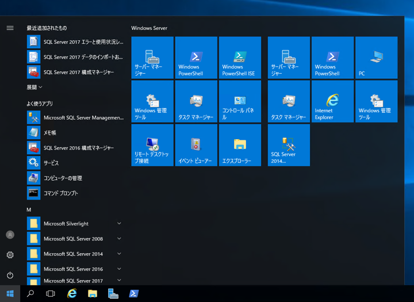Open Task View on the taskbar
The height and width of the screenshot is (302, 414).
(51, 293)
